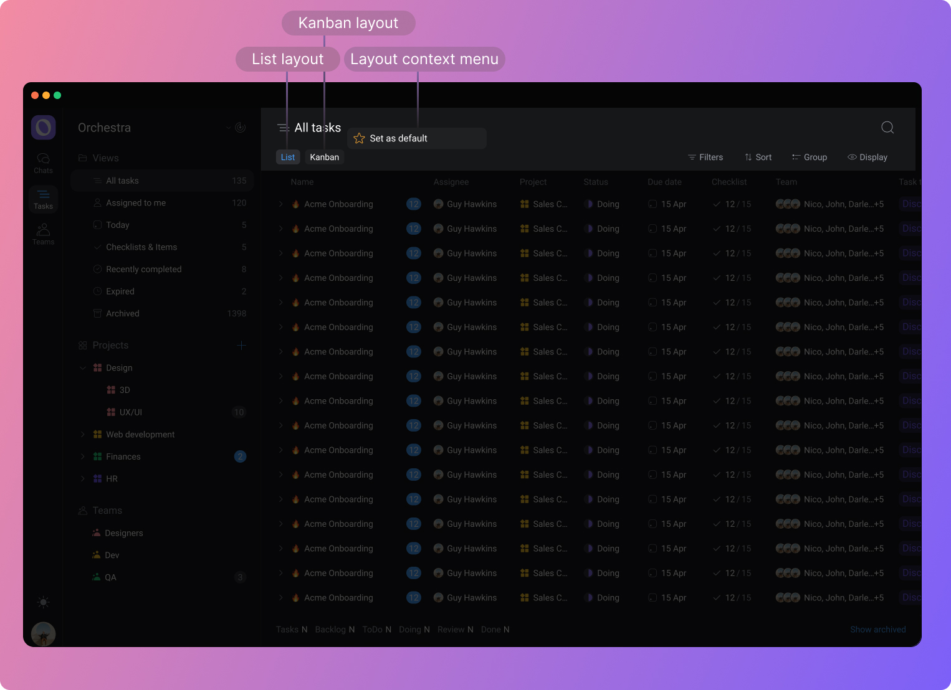Click the Show archived link
The height and width of the screenshot is (690, 951).
click(x=877, y=630)
